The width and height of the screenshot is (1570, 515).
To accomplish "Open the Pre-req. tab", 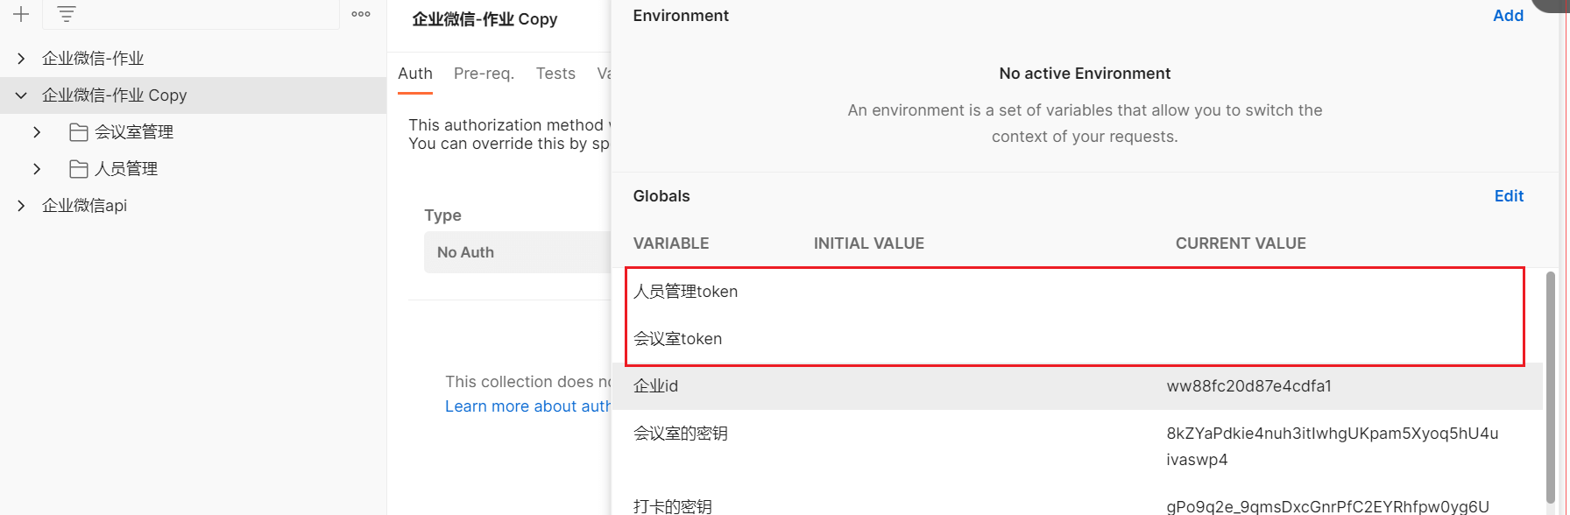I will [x=484, y=74].
